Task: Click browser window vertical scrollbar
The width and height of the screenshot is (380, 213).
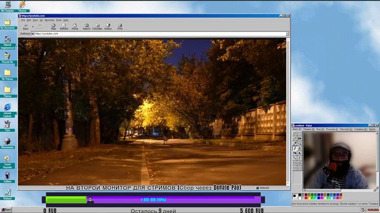Action: [288, 112]
